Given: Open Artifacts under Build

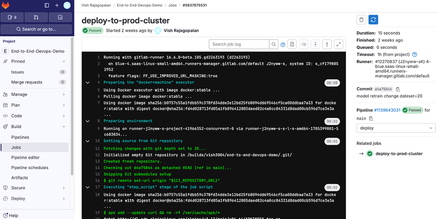Looking at the screenshot, I should pos(35,178).
